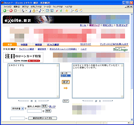This screenshot has height=125, width=134.
Task: Open dropdown arrow beside the search globe icon
Action: tap(26, 11)
